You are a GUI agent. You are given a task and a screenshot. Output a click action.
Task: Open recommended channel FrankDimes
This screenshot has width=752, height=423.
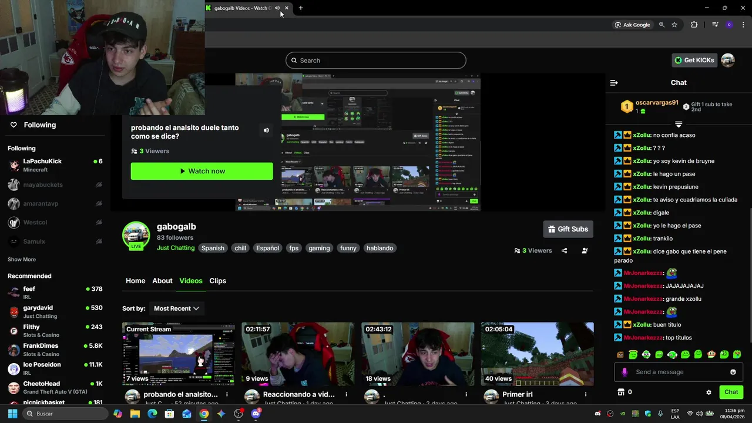tap(55, 350)
